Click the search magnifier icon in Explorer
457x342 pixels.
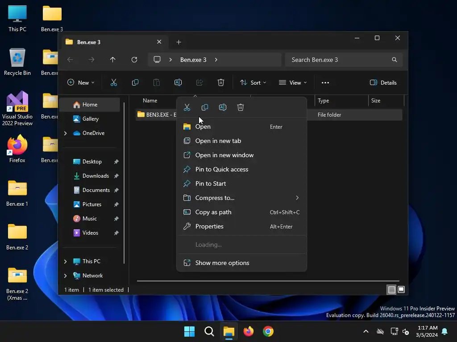pos(395,60)
